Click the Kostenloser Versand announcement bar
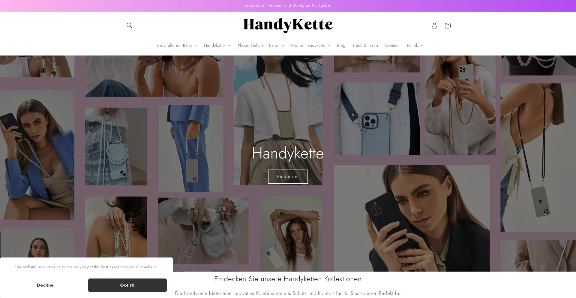 pos(288,6)
